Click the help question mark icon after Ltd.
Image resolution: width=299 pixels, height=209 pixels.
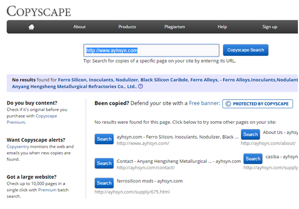coord(140,86)
